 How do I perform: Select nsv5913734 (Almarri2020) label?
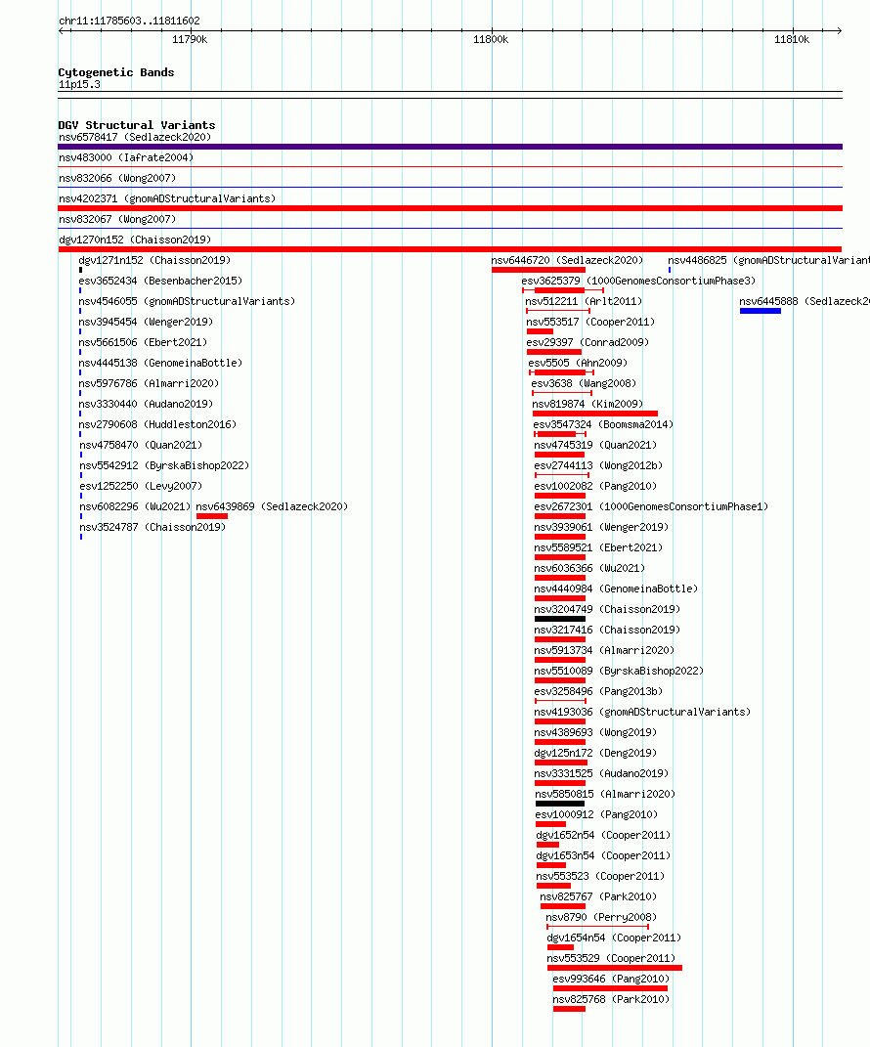tap(604, 650)
